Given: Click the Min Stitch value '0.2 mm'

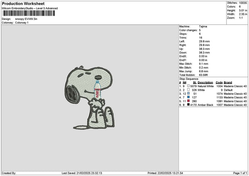Looking at the screenshot, I should [204, 68].
